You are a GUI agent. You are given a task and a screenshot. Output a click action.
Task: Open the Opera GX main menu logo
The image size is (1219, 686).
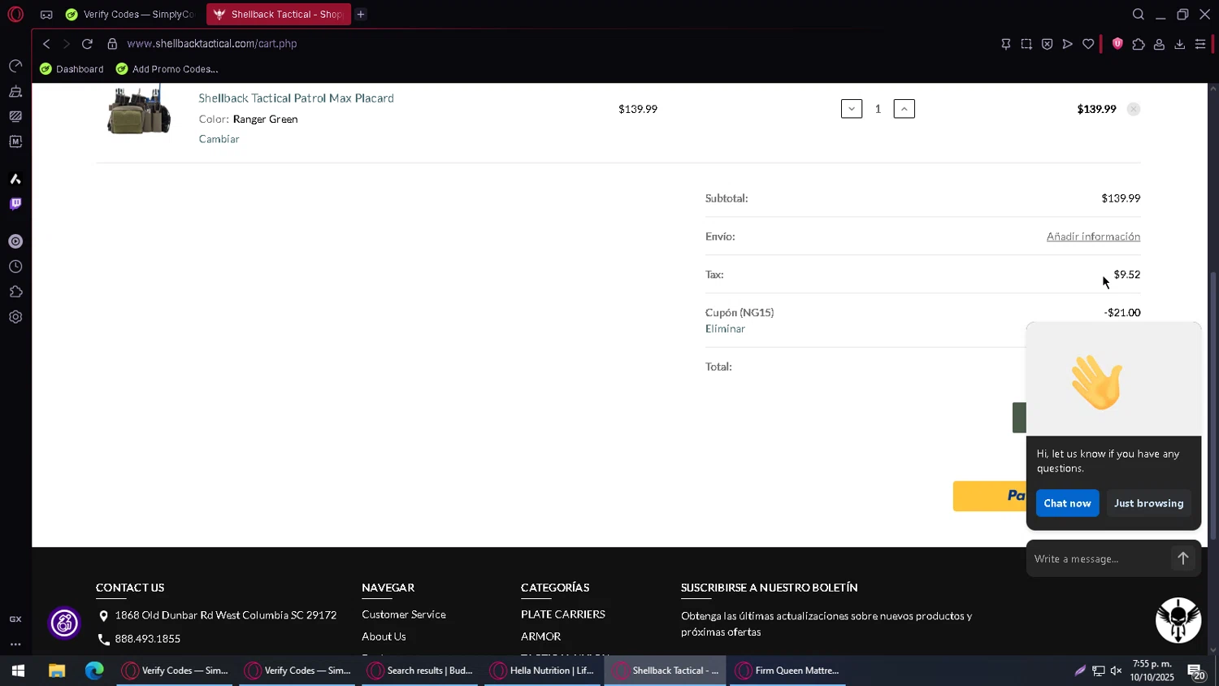[15, 14]
